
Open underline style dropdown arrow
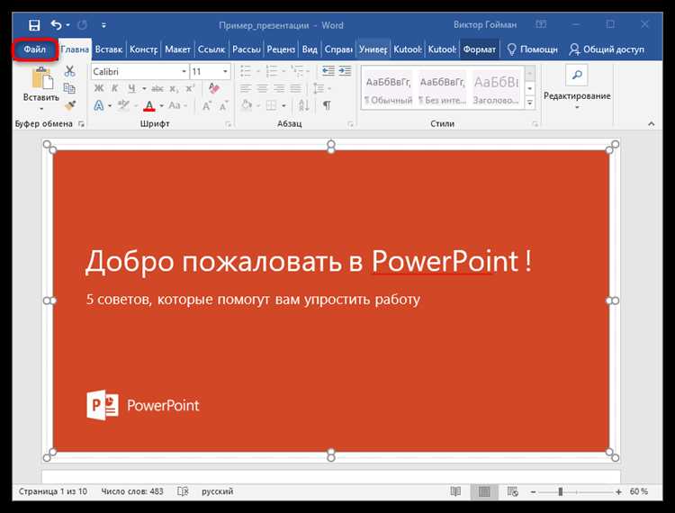[144, 89]
